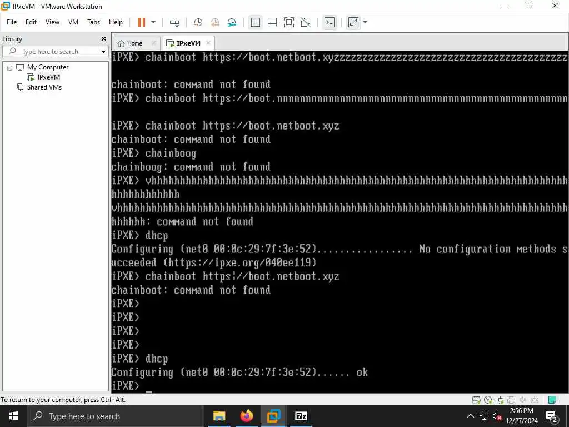Click the Windows taskbar search box
This screenshot has height=427, width=569.
(x=116, y=416)
